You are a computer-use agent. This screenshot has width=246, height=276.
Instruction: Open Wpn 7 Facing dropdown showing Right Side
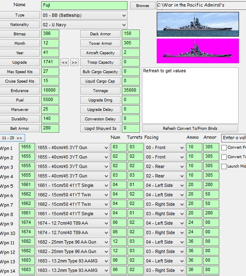[165, 204]
